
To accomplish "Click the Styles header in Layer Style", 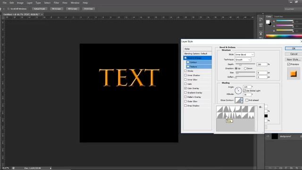I will (x=198, y=49).
